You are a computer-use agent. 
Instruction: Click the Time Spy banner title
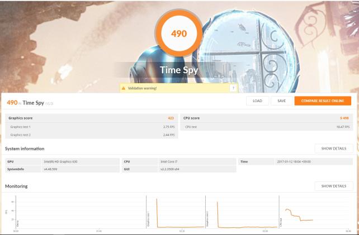click(179, 70)
